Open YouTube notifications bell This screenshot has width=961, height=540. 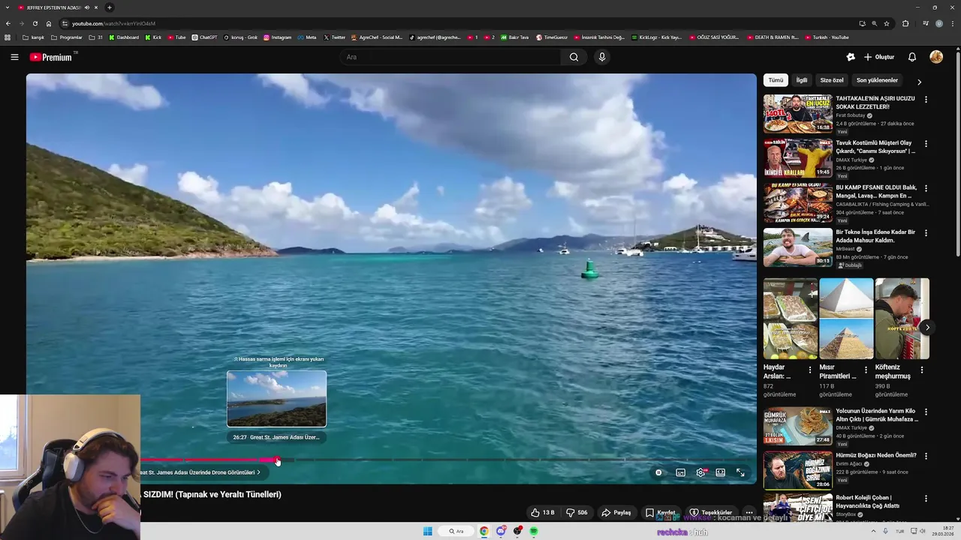(x=912, y=57)
